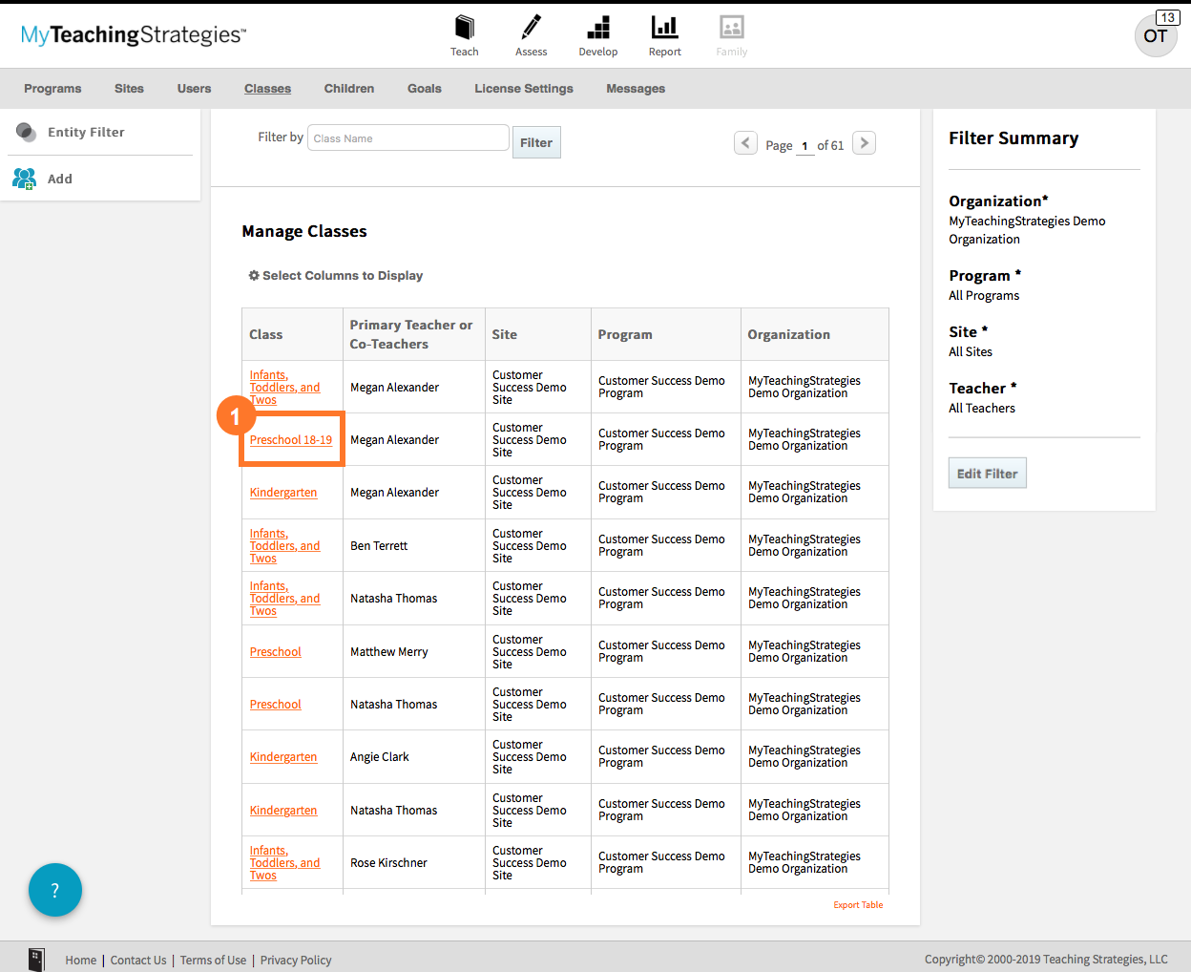1191x972 pixels.
Task: Click the Class Name filter field
Action: pos(409,138)
